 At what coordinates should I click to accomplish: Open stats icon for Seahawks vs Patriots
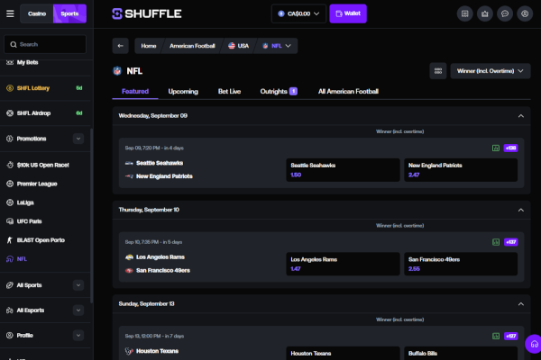tap(496, 148)
